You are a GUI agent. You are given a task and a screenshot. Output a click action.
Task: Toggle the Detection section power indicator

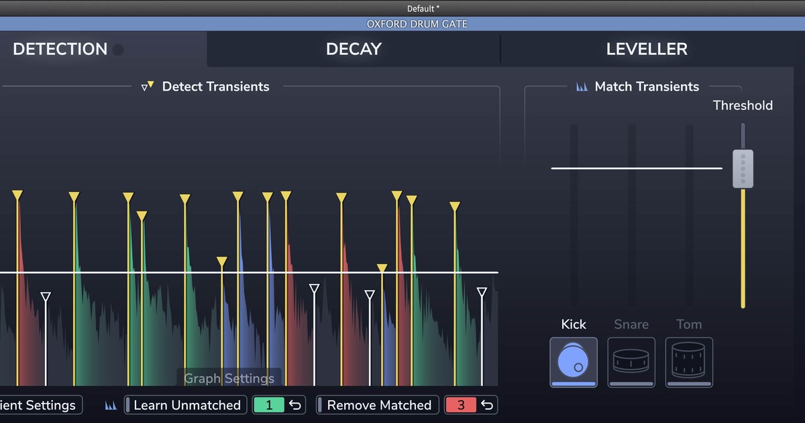pos(118,50)
